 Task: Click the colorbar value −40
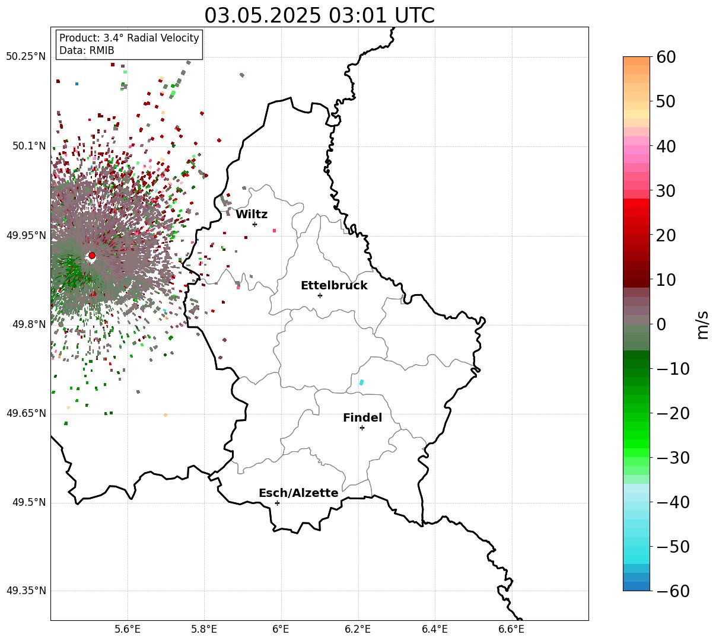click(x=673, y=502)
